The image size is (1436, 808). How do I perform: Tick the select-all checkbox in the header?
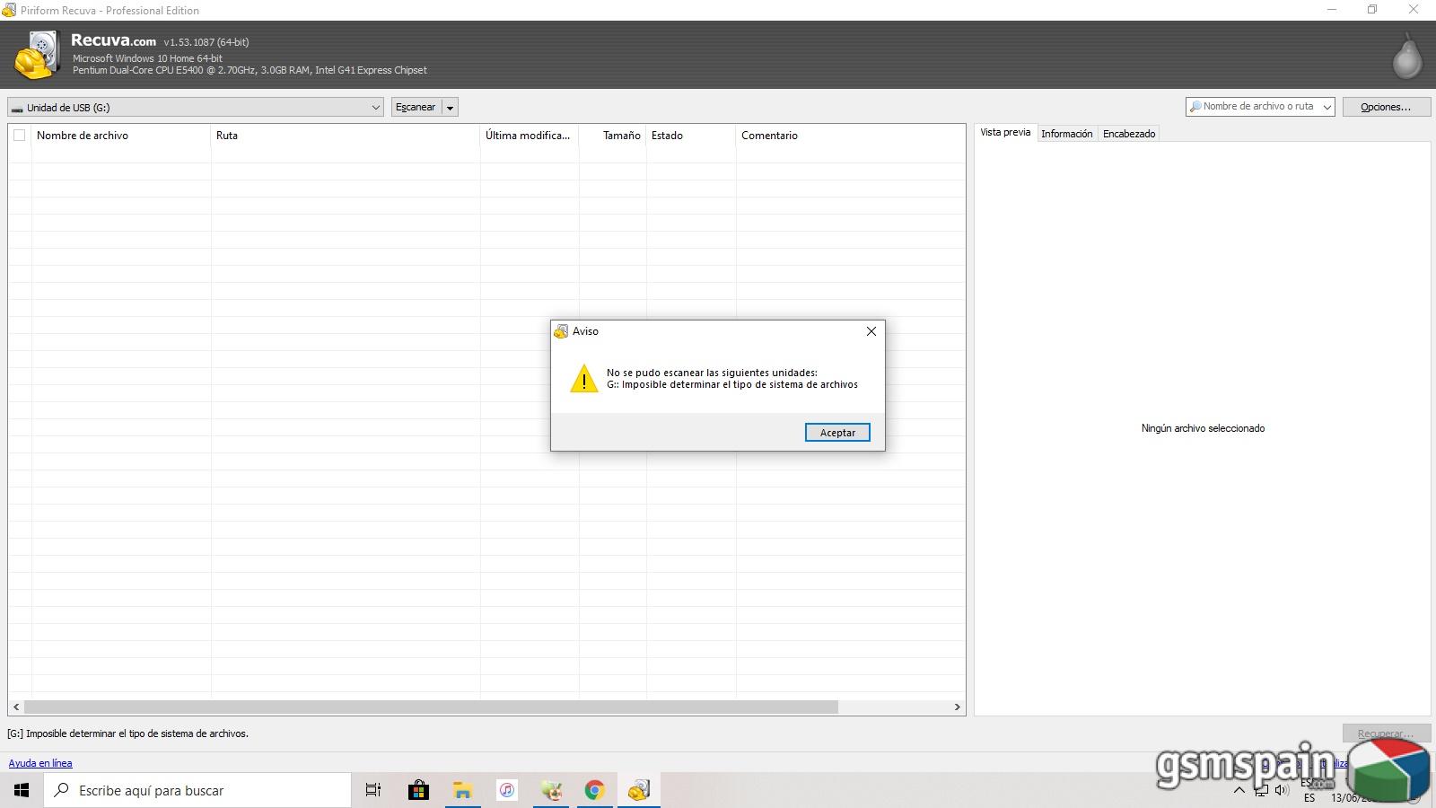[x=19, y=136]
